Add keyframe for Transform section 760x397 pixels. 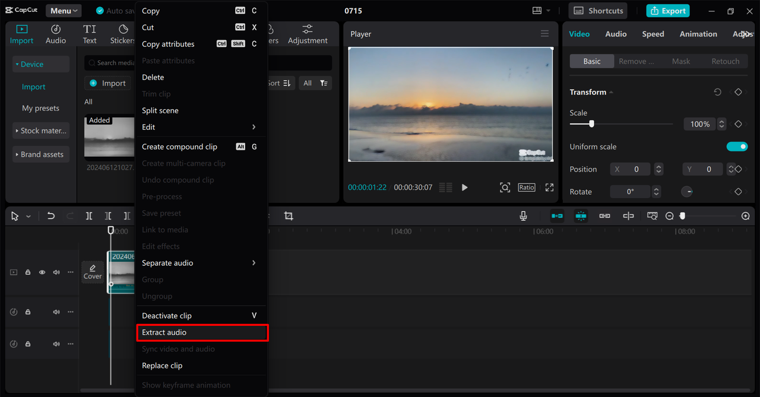[738, 92]
